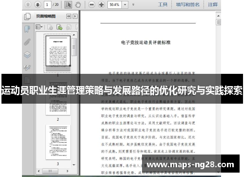Open thumbnail options menu dropdown

(x=39, y=27)
